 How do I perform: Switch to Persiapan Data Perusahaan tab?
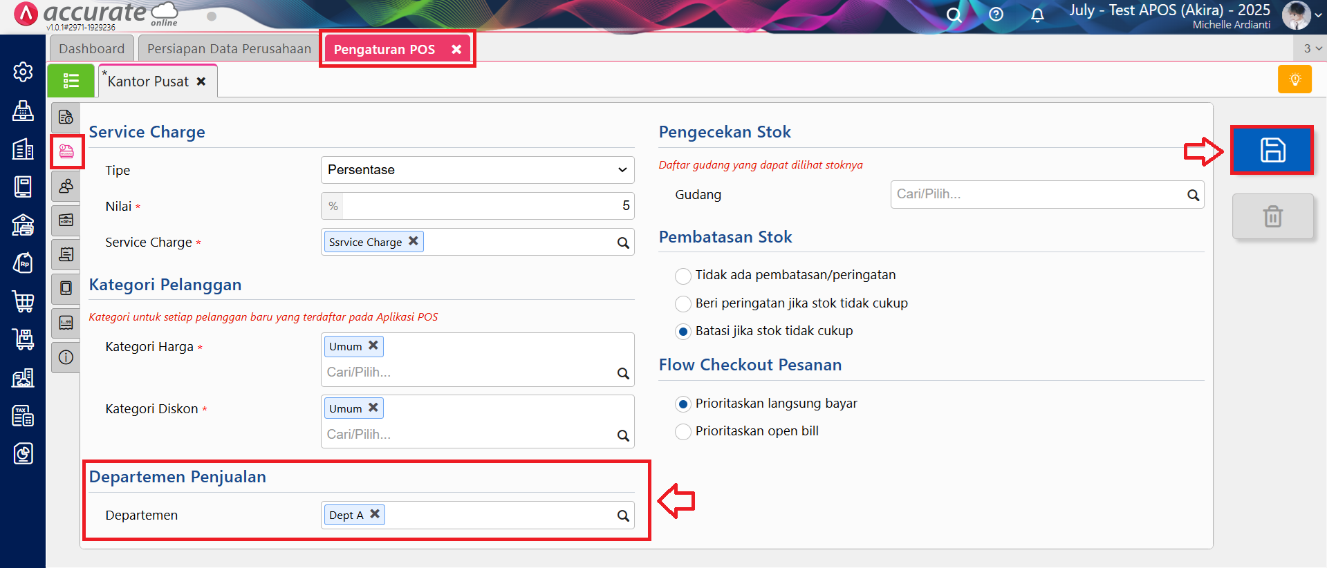click(x=229, y=49)
